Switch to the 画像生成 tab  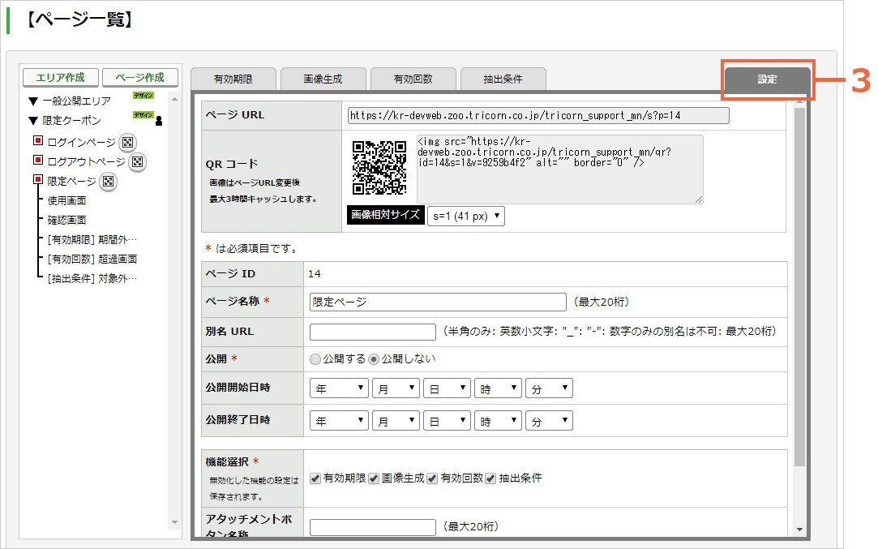click(323, 79)
